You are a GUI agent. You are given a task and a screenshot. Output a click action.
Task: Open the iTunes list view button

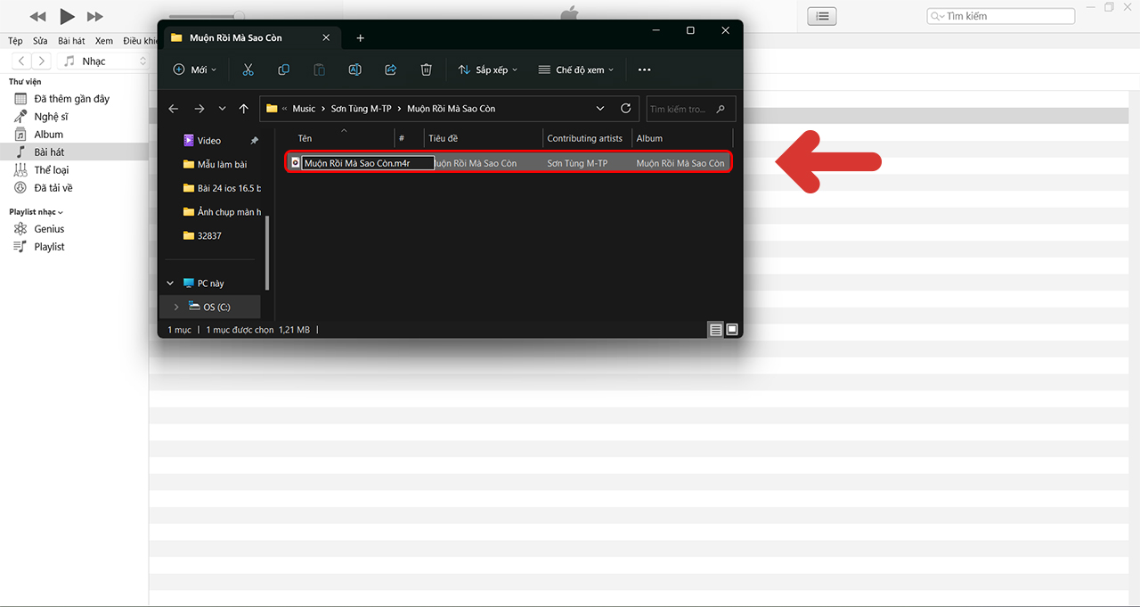(823, 16)
